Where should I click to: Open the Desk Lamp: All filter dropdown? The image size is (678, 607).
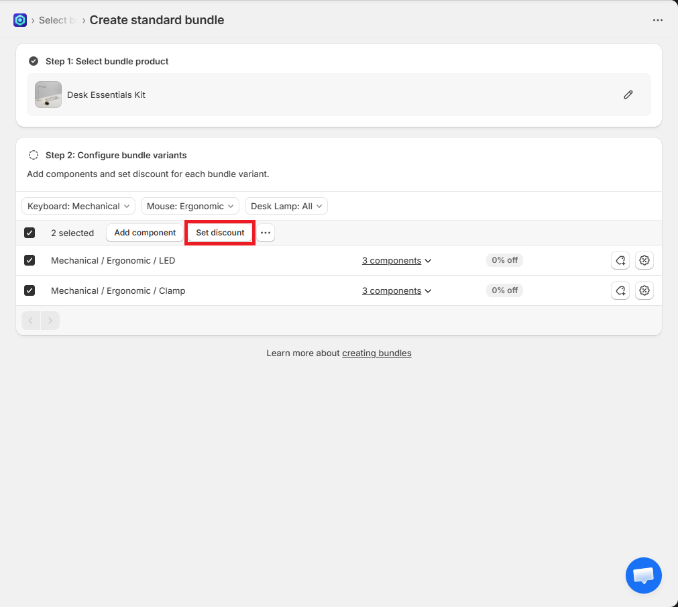[286, 206]
